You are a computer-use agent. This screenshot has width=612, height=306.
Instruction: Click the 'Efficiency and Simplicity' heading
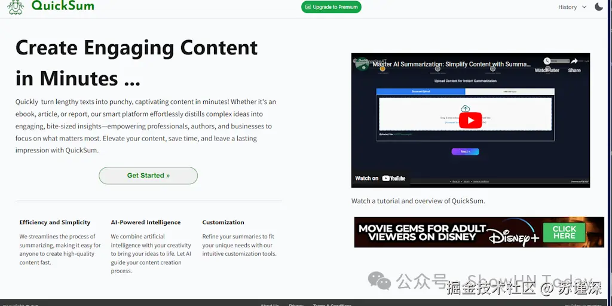54,222
